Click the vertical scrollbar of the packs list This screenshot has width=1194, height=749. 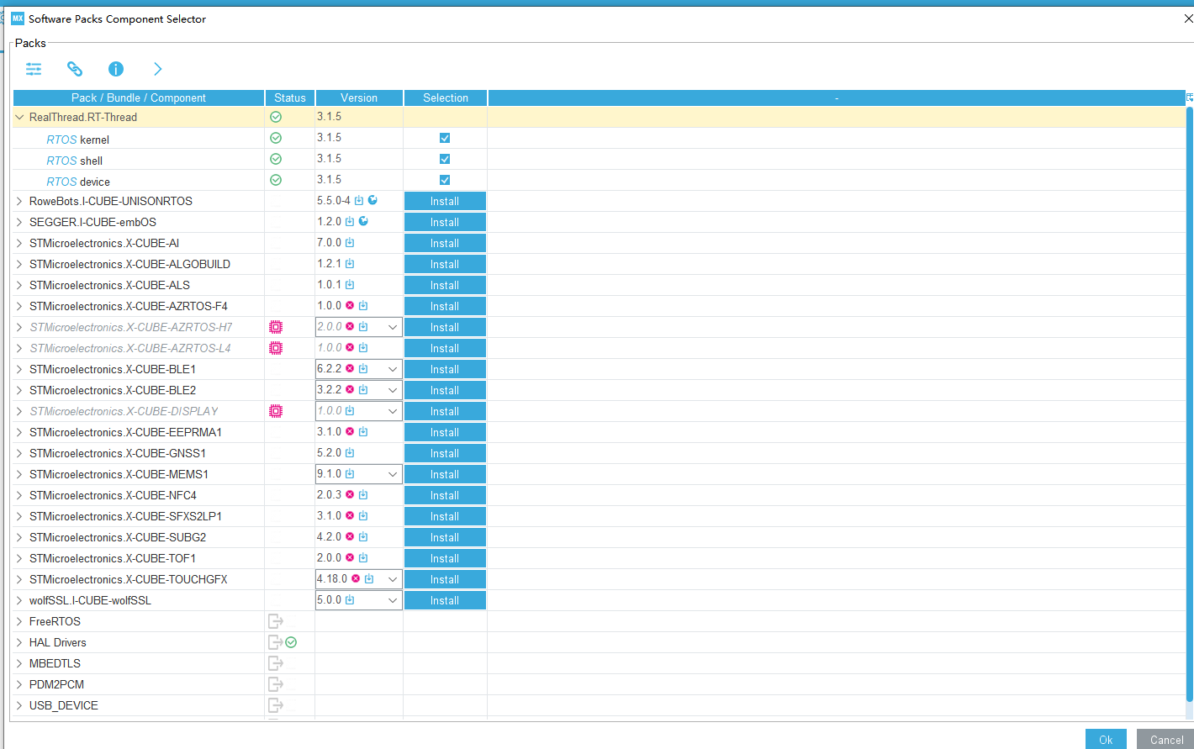(1189, 404)
